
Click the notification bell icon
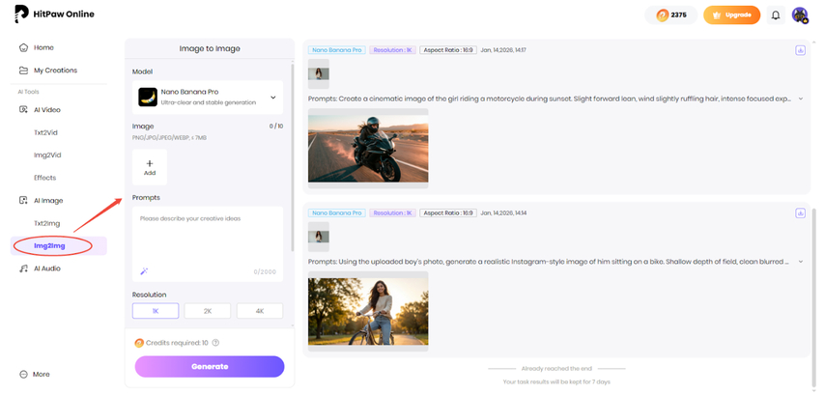tap(776, 15)
